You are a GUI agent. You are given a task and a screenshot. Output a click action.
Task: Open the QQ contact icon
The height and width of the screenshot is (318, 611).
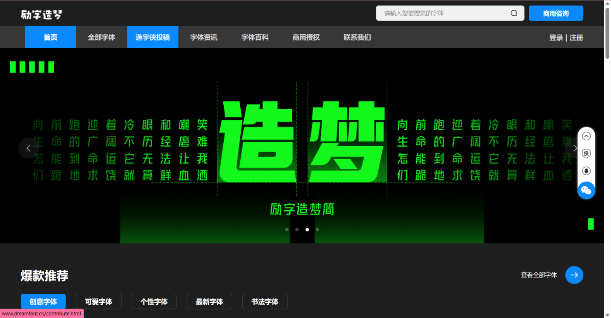click(586, 171)
